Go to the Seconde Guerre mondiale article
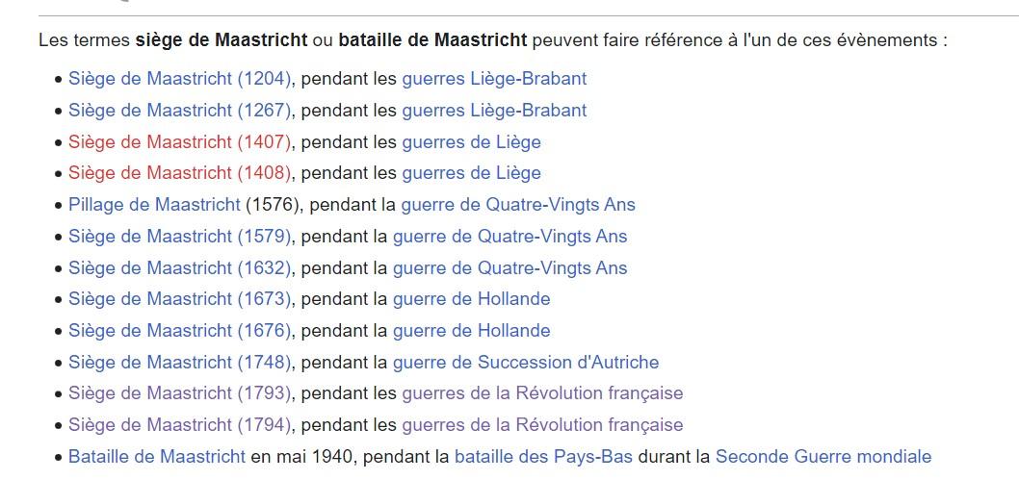 (x=823, y=457)
